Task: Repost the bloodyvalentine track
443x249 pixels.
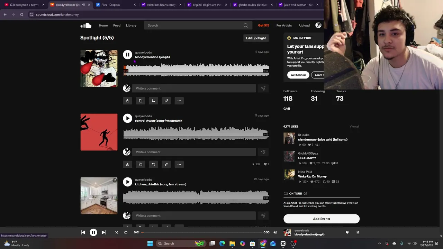Action: tap(153, 101)
